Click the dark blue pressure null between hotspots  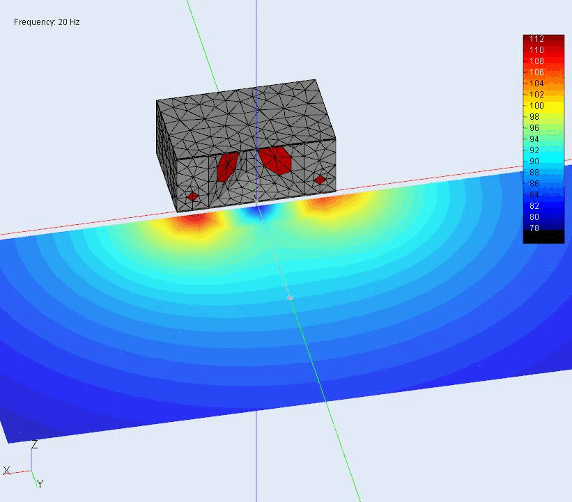tap(260, 212)
